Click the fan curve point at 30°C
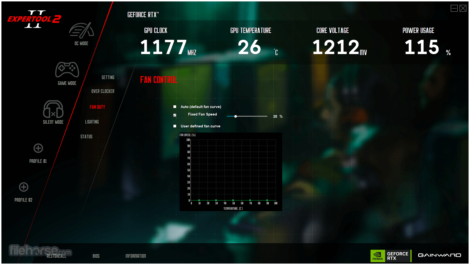Image resolution: width=470 pixels, height=265 pixels. [x=216, y=200]
